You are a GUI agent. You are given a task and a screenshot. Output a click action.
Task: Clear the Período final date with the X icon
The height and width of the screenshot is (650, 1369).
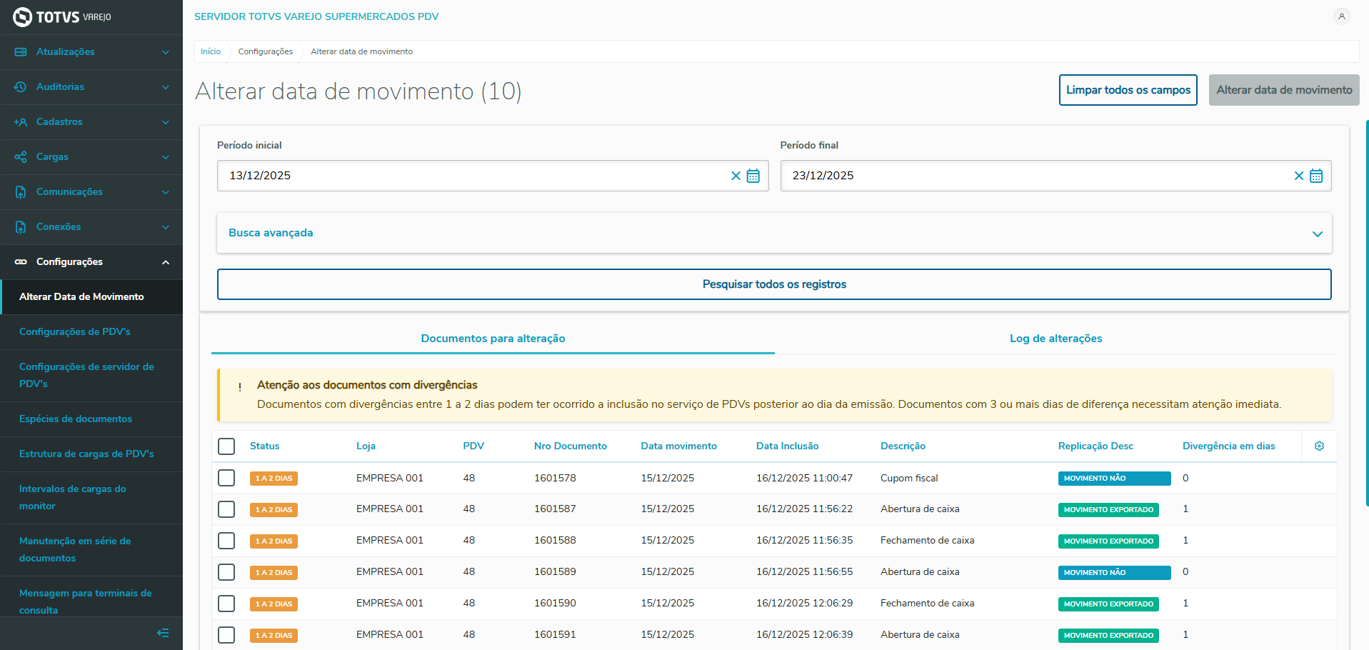tap(1299, 176)
